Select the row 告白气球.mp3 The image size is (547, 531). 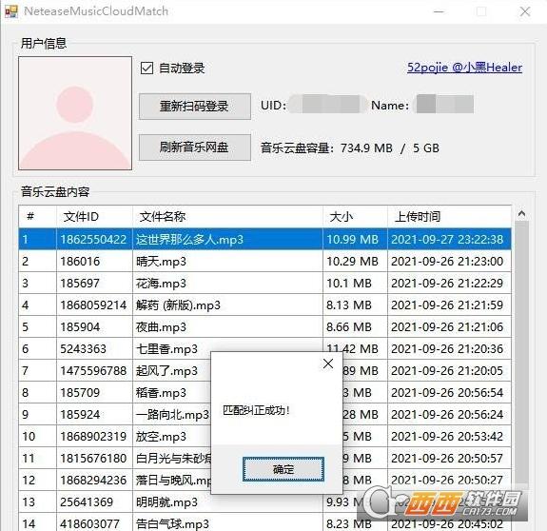click(x=265, y=523)
